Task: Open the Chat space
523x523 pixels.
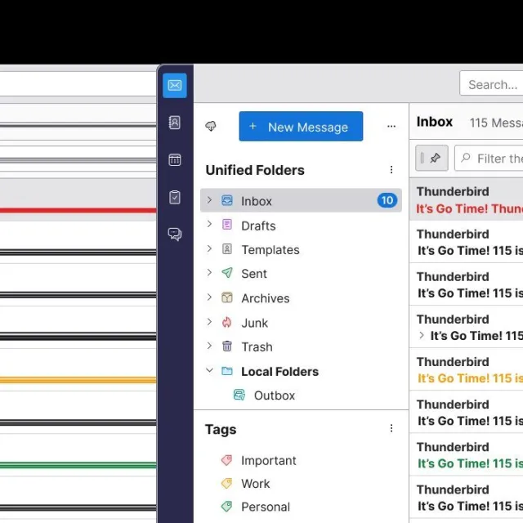Action: tap(175, 235)
